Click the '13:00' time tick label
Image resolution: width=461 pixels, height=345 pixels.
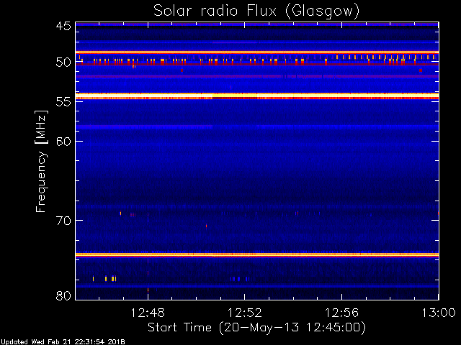[439, 313]
